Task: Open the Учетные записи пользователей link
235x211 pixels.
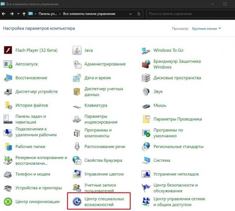Action: pyautogui.click(x=100, y=188)
